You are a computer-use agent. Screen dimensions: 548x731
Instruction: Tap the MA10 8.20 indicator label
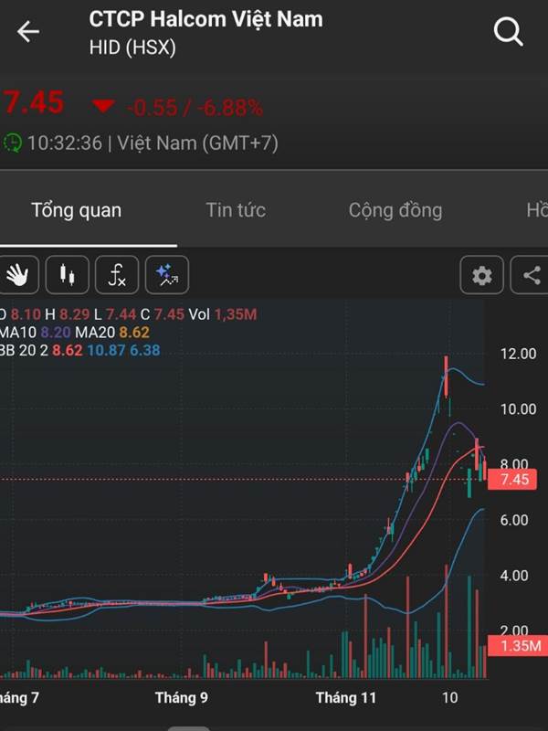(35, 333)
